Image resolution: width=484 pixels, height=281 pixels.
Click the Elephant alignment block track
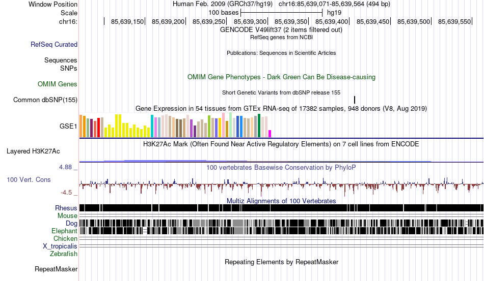(282, 231)
